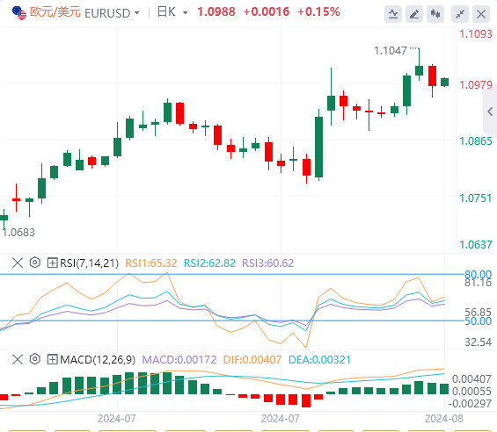The width and height of the screenshot is (497, 432).
Task: Collapse chart with shrink arrows icon
Action: tap(460, 14)
